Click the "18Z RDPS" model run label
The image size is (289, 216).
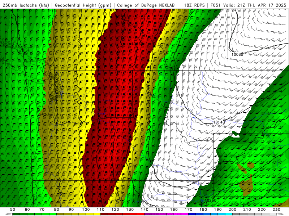[x=194, y=5]
